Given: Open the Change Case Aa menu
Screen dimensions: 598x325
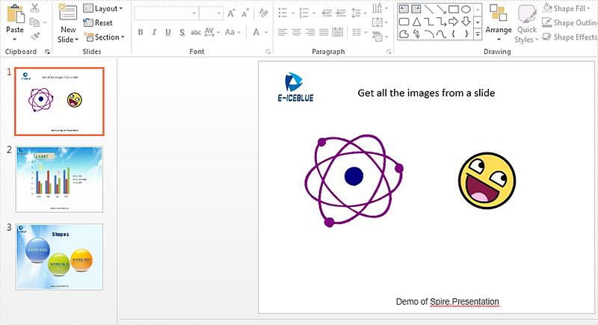Looking at the screenshot, I should click(232, 32).
